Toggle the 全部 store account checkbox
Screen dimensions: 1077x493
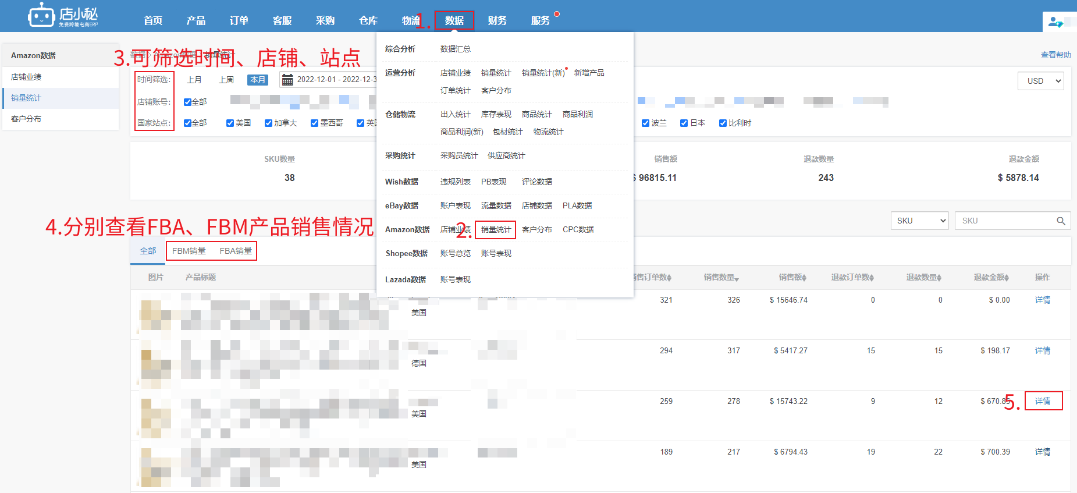[187, 102]
